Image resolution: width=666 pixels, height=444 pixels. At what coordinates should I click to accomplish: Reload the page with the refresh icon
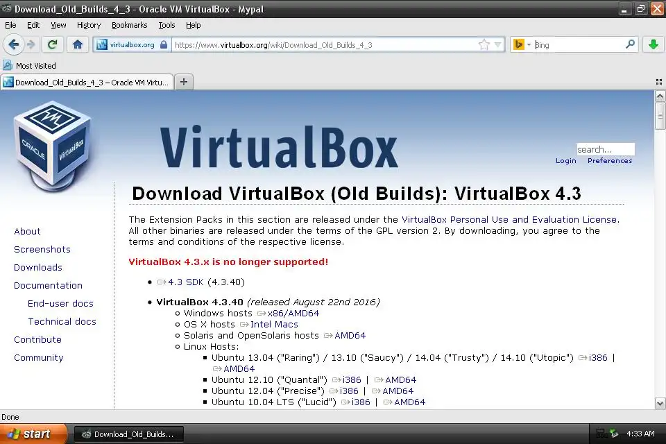52,44
